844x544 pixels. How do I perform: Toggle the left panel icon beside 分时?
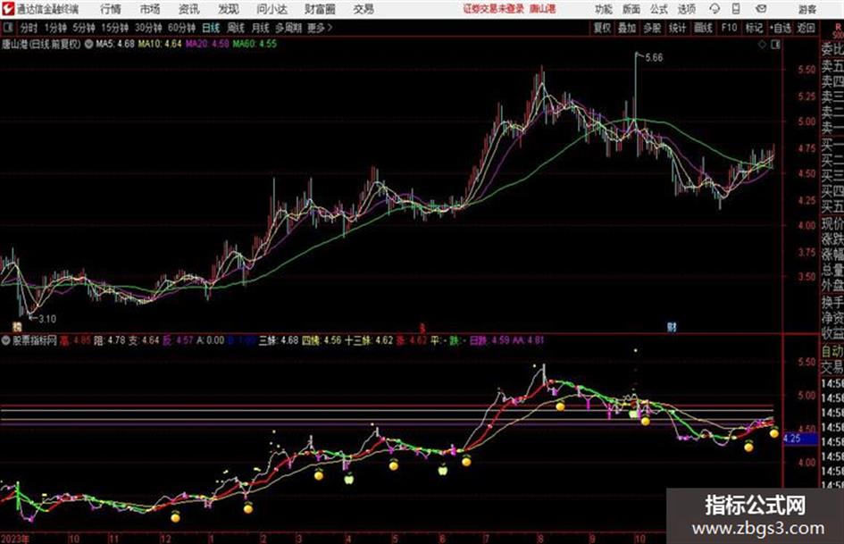tap(7, 28)
